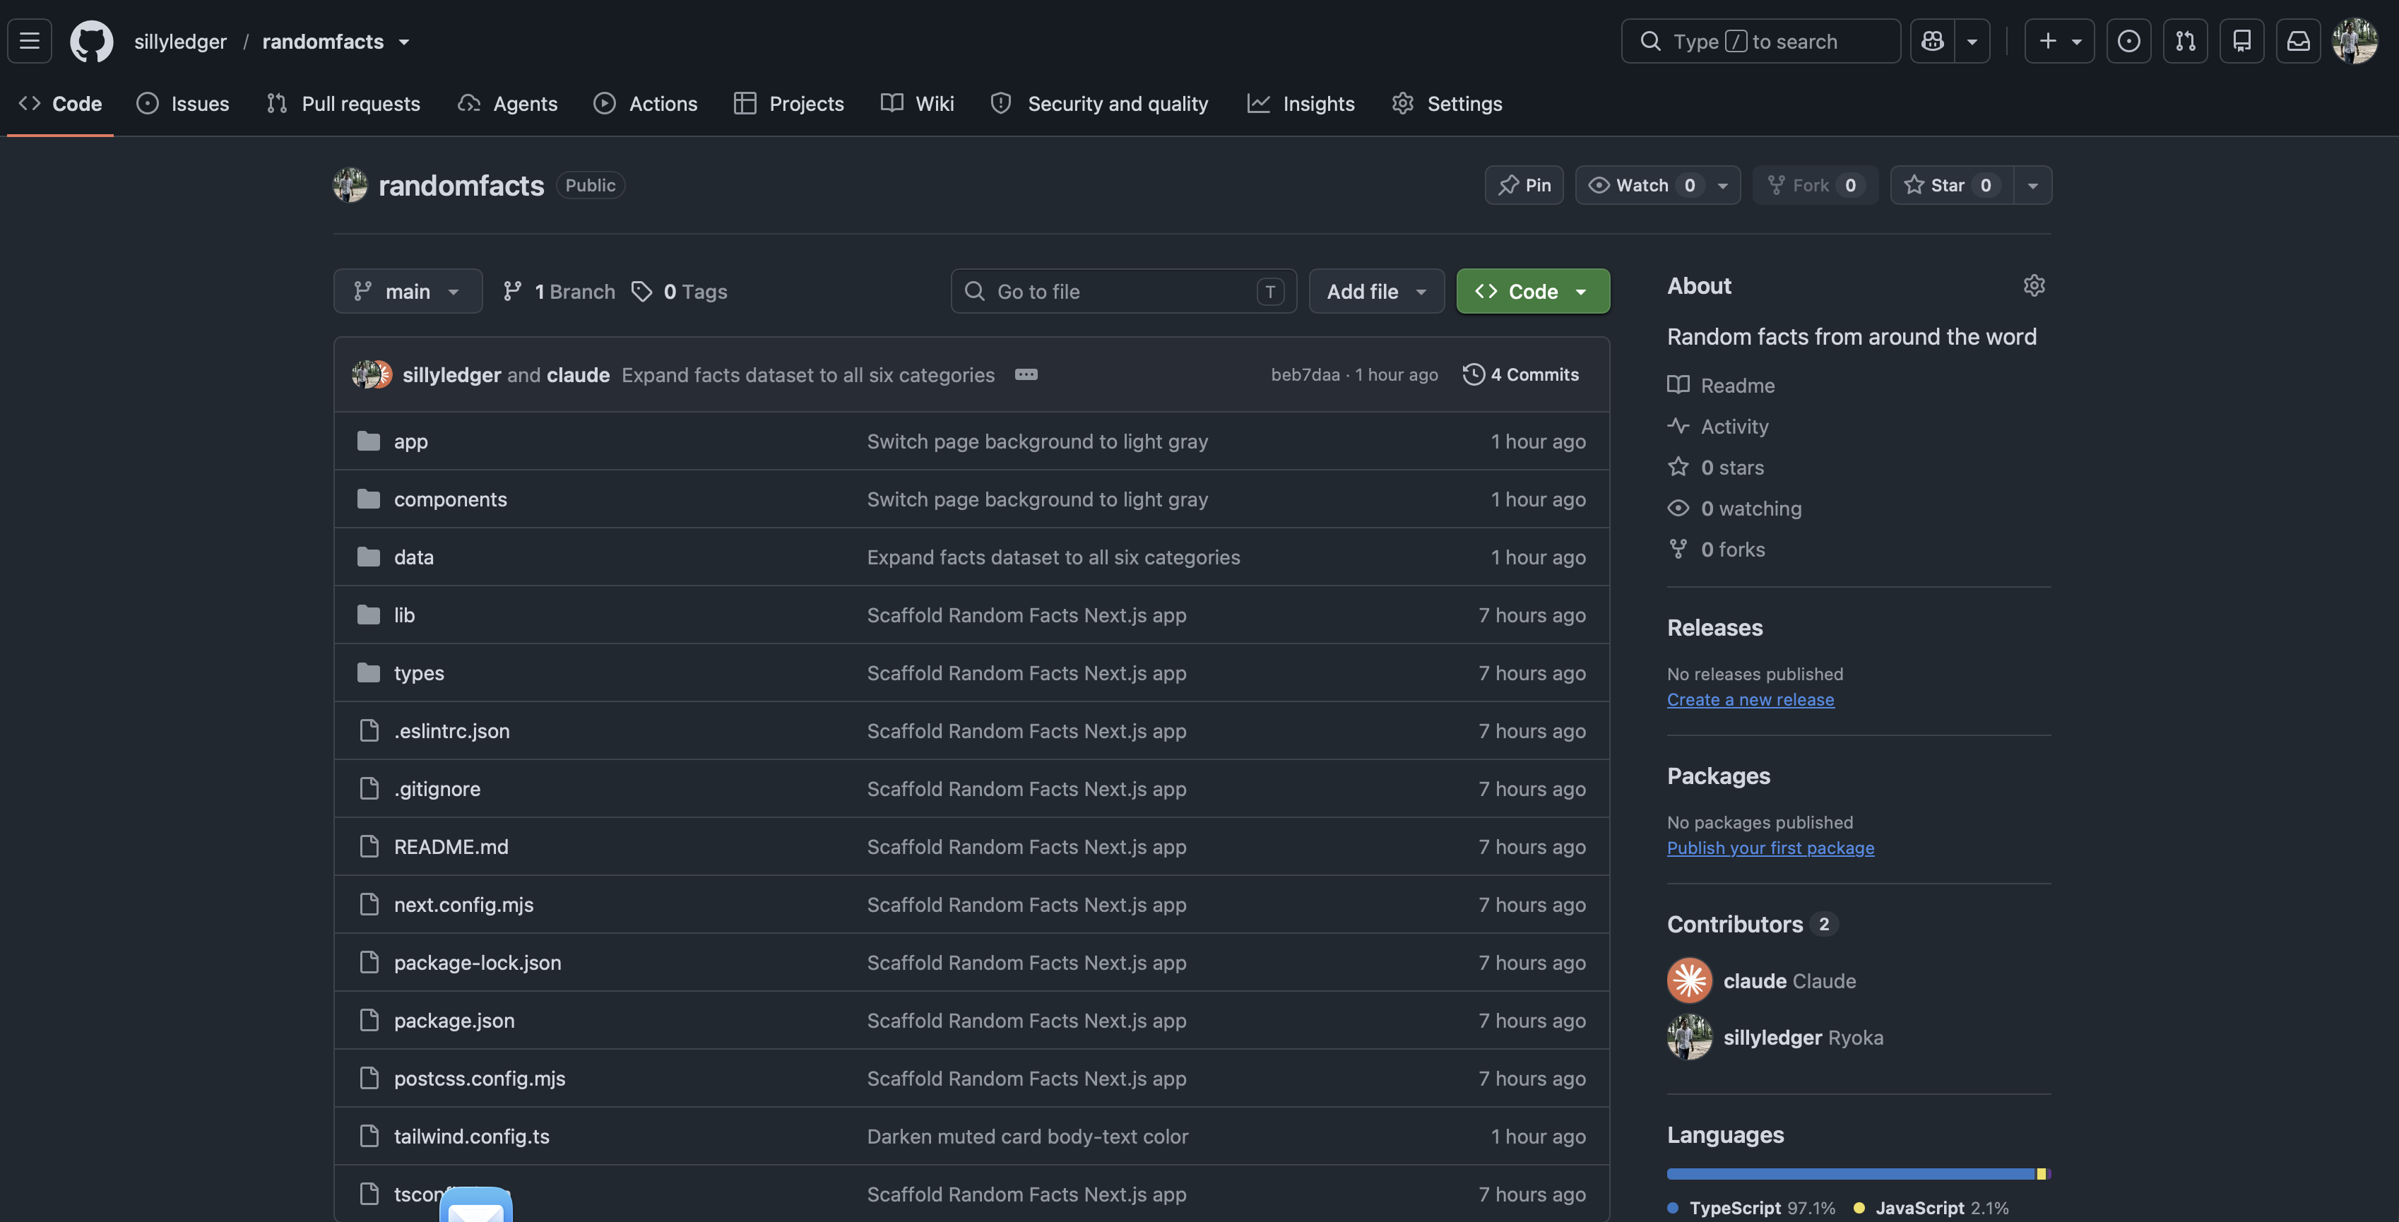
Task: Open the data folder
Action: coord(413,557)
